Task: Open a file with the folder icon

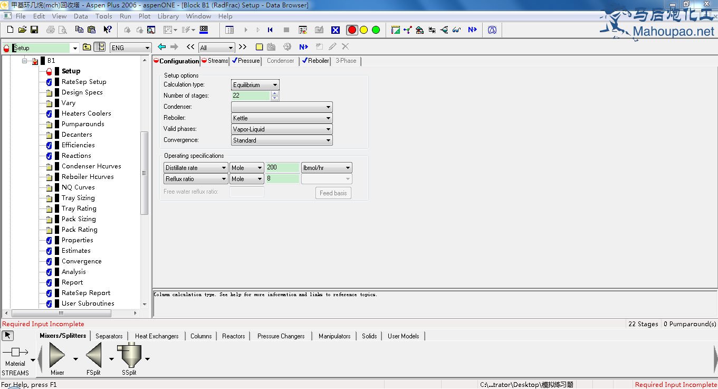Action: point(22,30)
